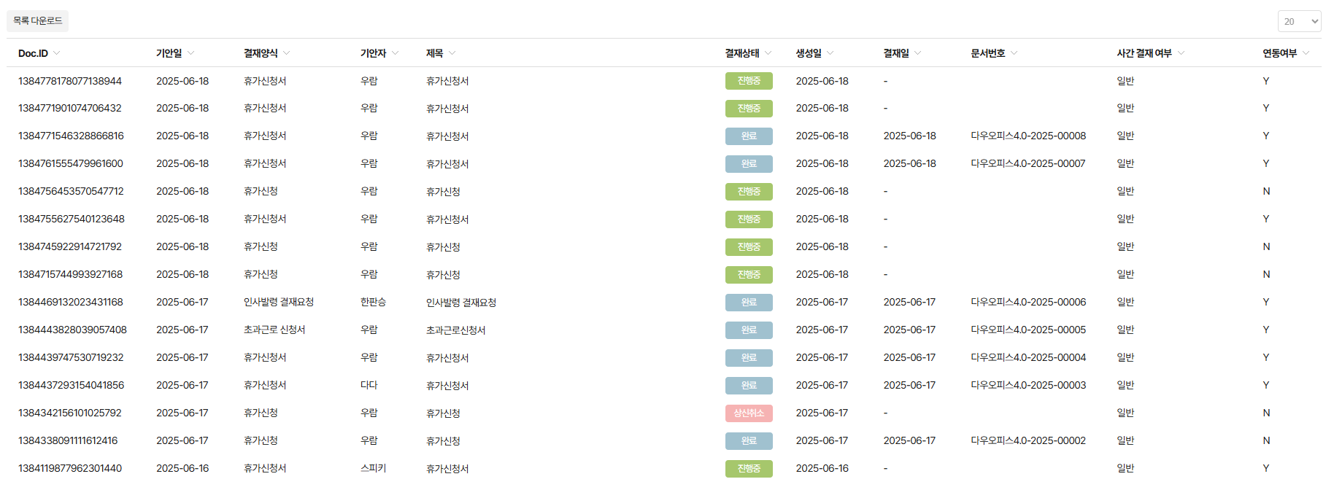Open document 1384119877962301440 by 스피키

[x=70, y=469]
